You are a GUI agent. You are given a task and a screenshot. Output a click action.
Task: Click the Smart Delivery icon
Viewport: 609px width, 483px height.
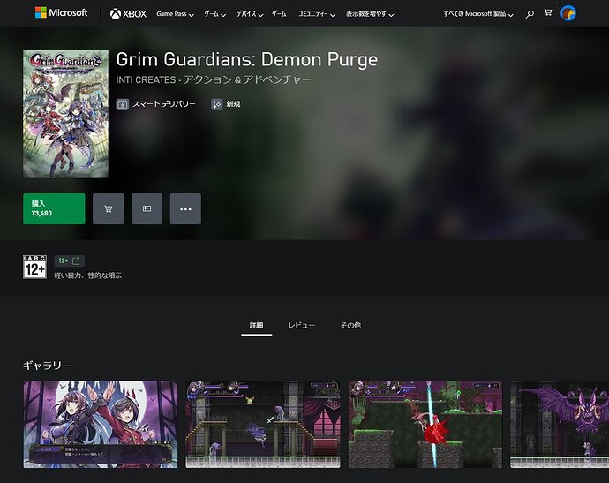[x=123, y=104]
